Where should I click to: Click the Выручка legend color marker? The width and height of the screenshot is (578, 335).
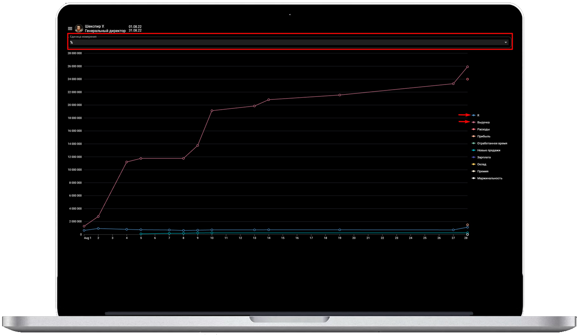click(x=473, y=122)
